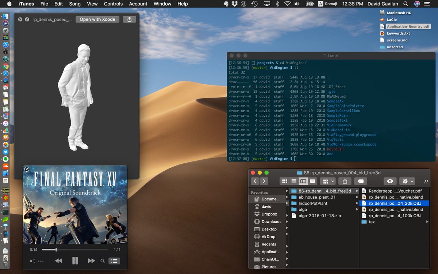438x274 pixels.
Task: Expand the eb_house_plant_01 folder arrow
Action: pyautogui.click(x=357, y=197)
